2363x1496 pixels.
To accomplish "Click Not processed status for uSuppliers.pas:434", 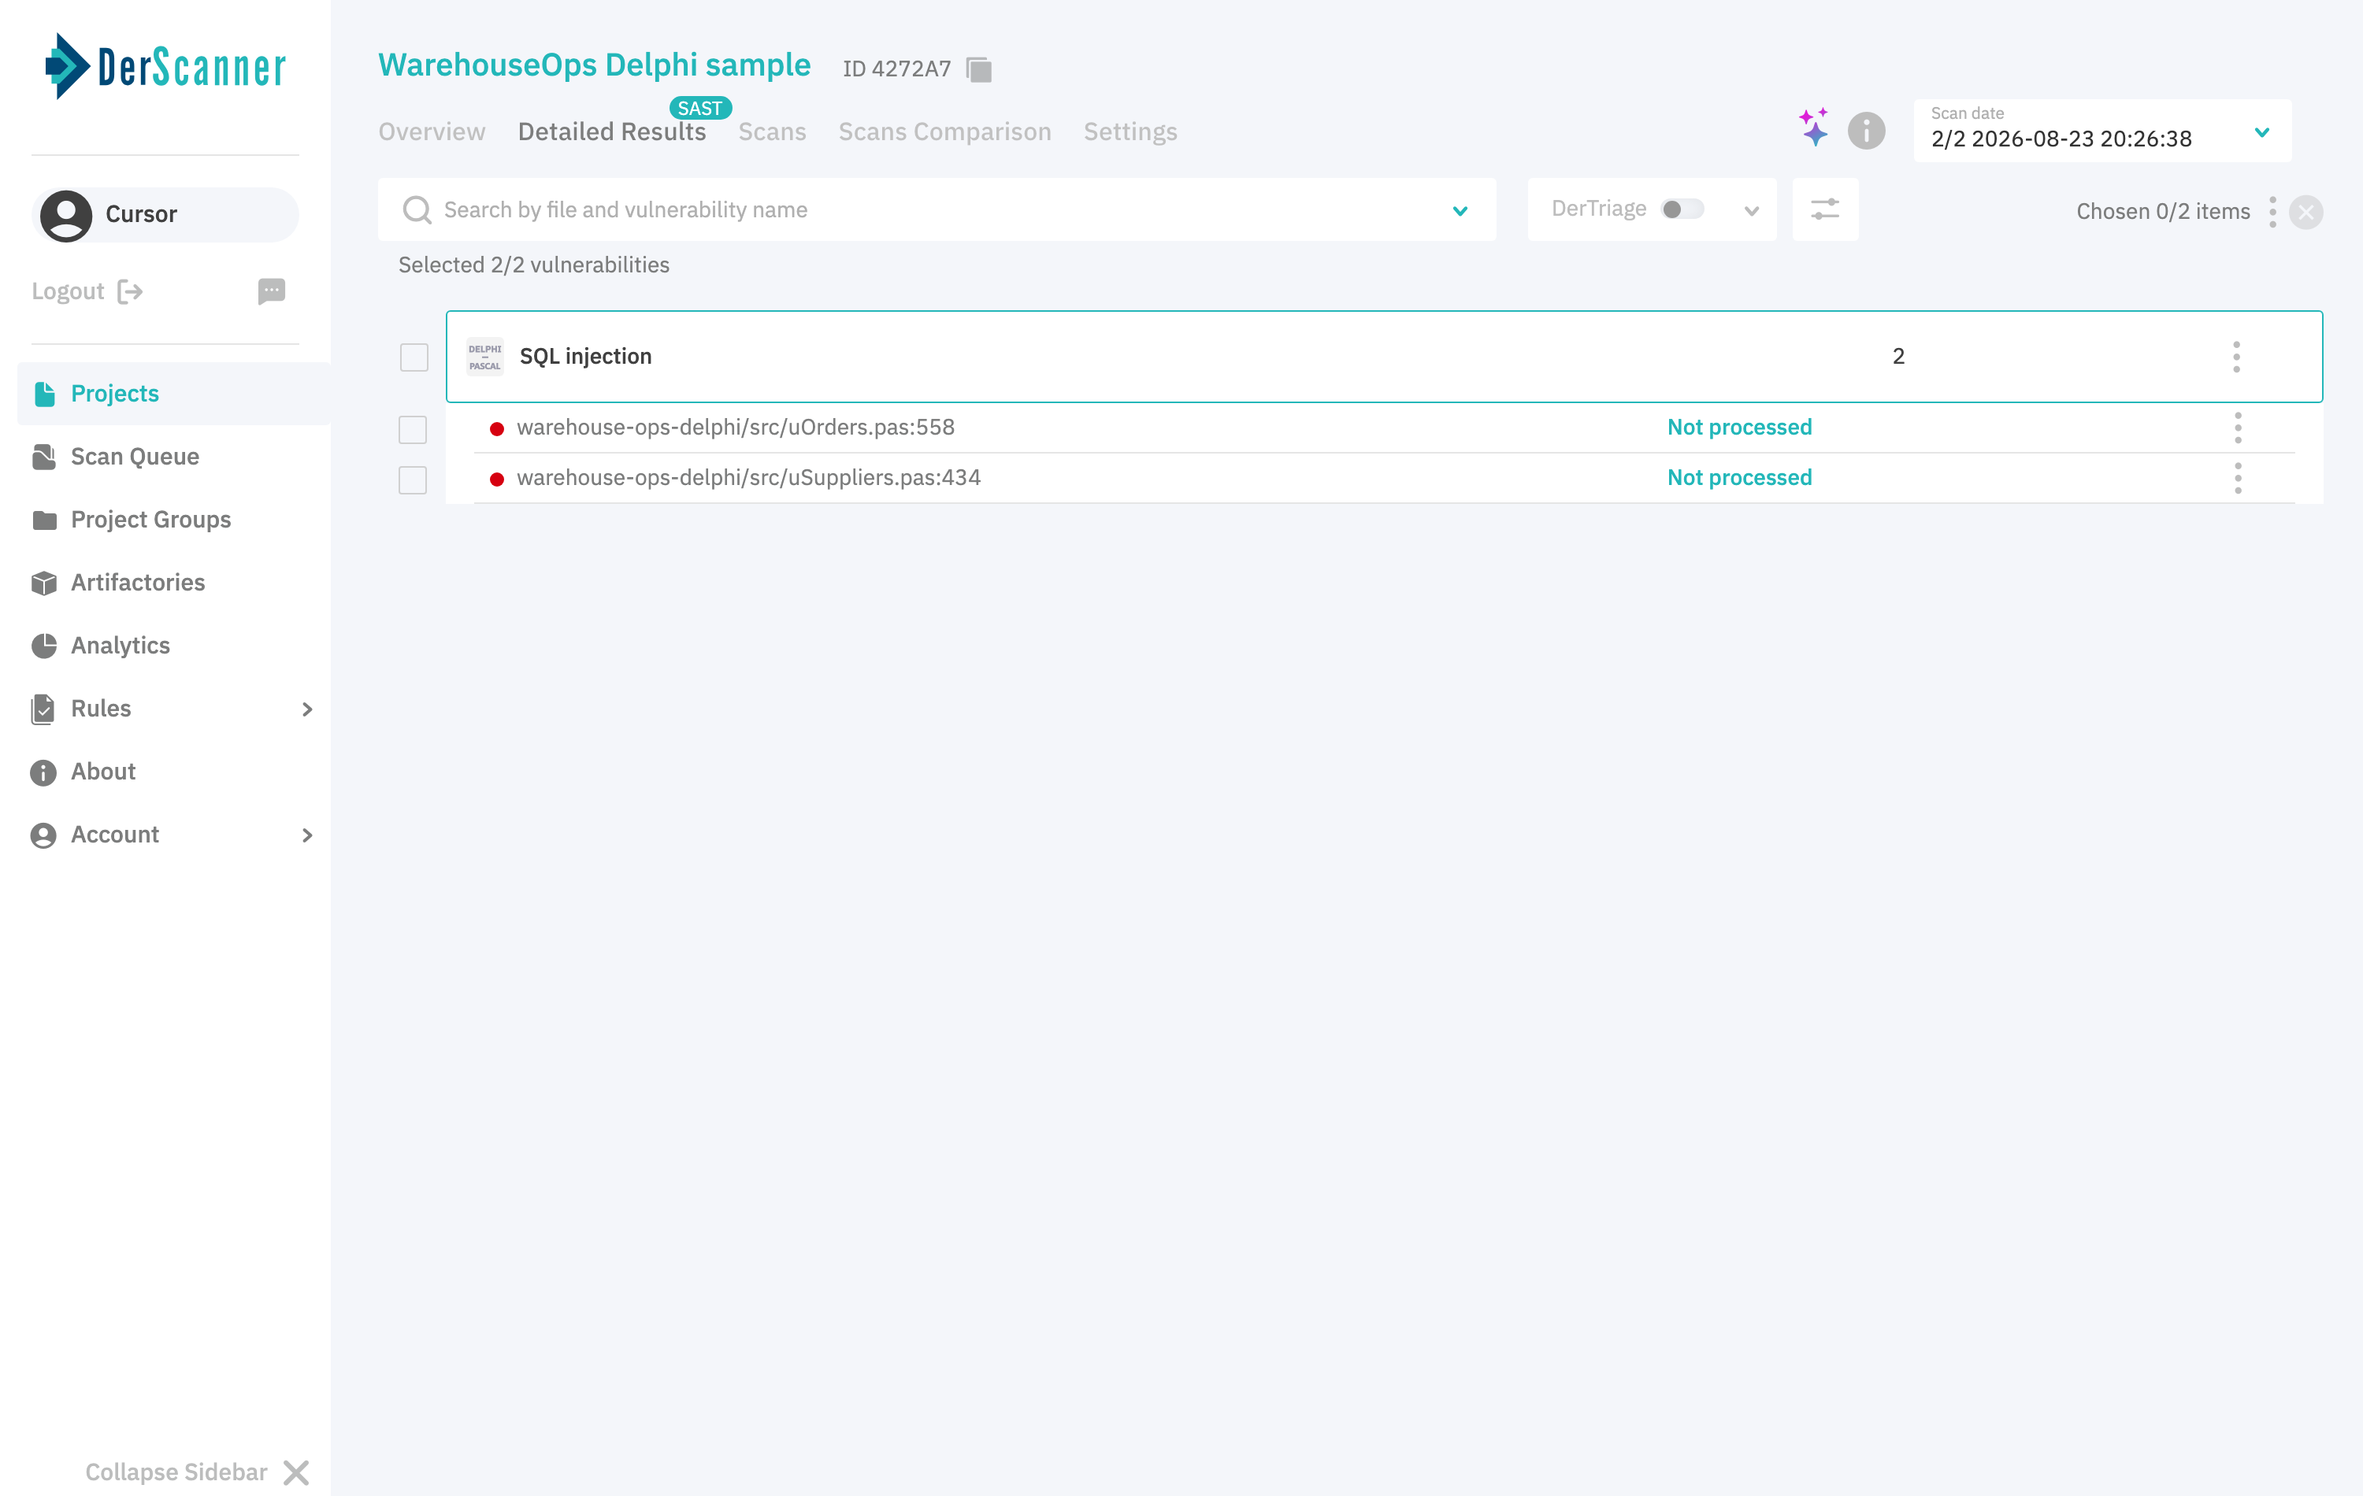I will click(1739, 478).
